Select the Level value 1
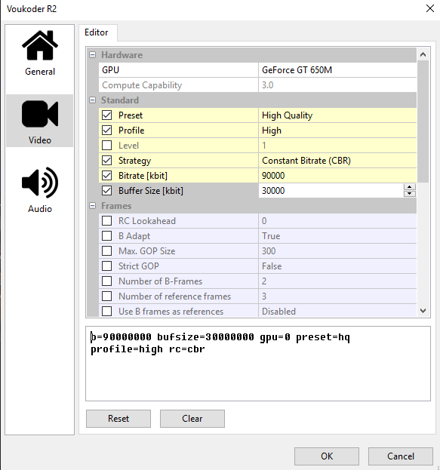440x470 pixels. (x=337, y=146)
